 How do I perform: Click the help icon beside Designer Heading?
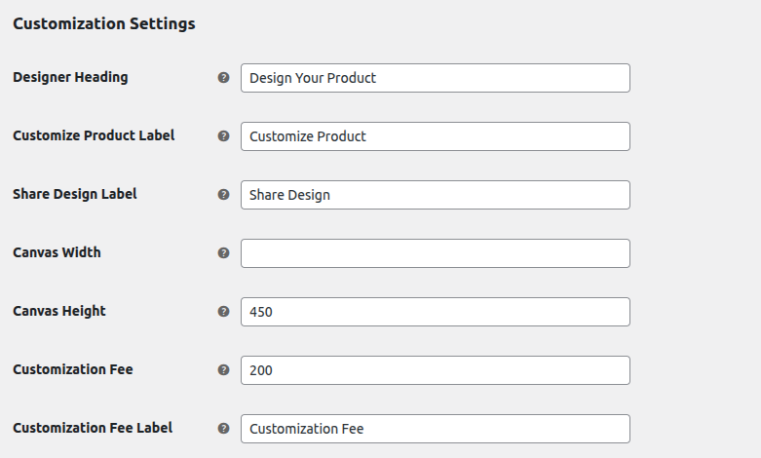(x=223, y=78)
